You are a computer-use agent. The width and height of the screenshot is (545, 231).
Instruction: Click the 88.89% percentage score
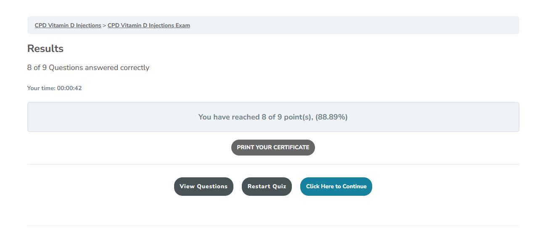tap(332, 117)
